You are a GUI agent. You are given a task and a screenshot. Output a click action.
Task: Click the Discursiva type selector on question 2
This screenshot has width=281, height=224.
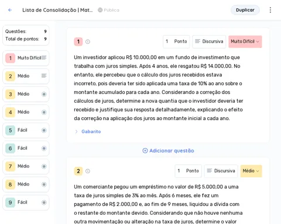221,171
